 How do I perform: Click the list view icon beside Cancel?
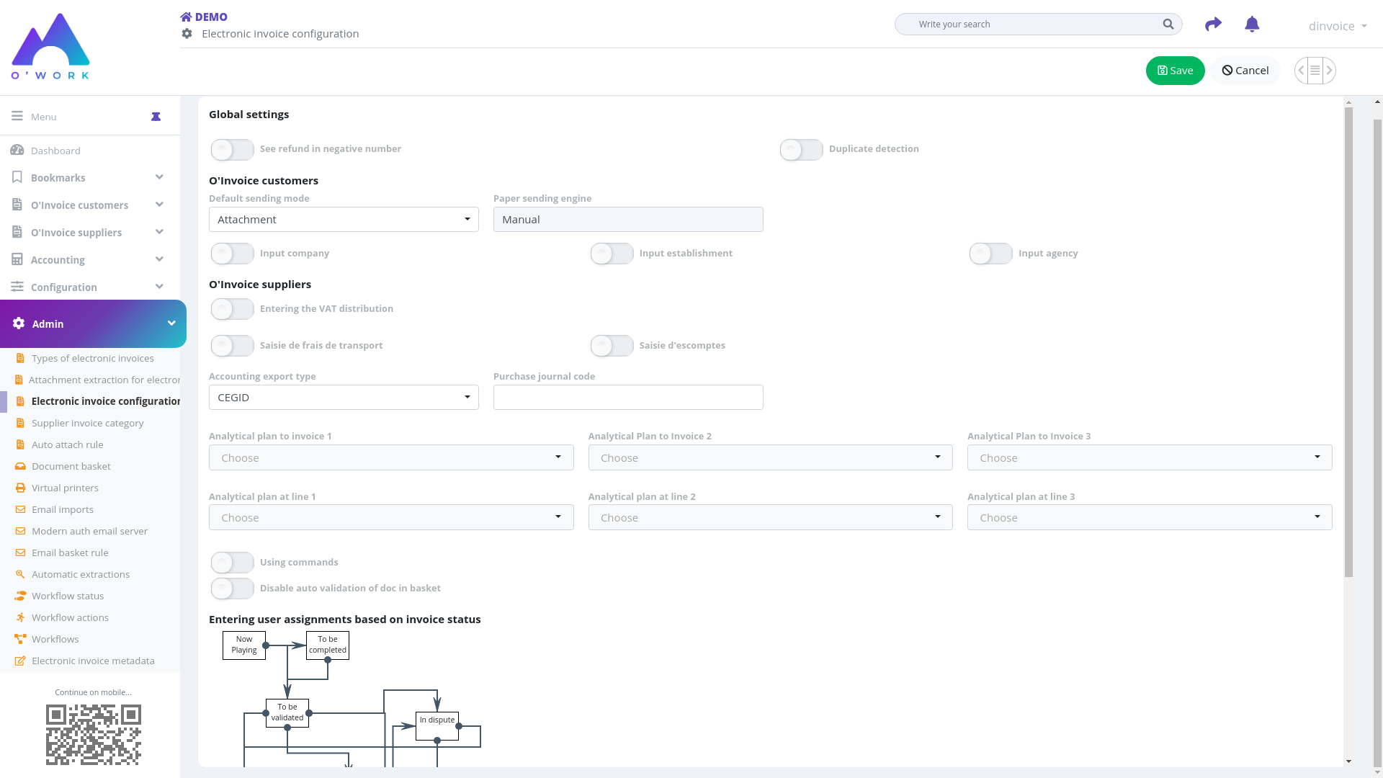point(1315,71)
